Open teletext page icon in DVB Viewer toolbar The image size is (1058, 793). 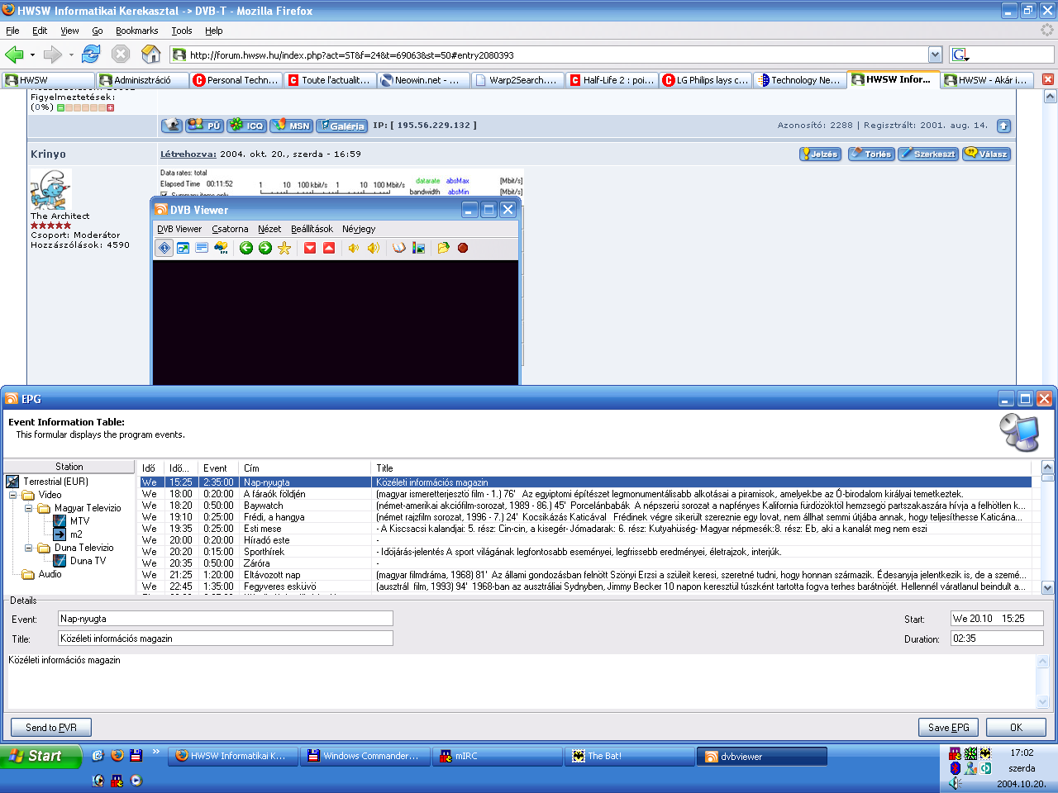point(202,248)
